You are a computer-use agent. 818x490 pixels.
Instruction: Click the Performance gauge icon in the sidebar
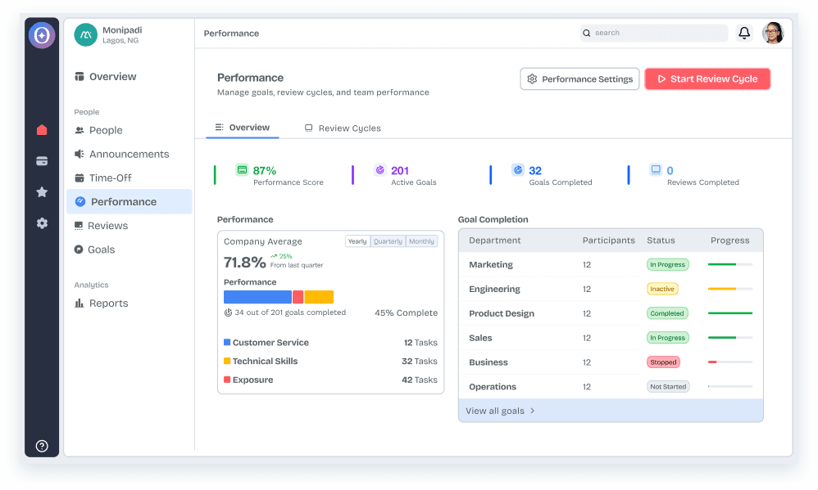tap(80, 201)
